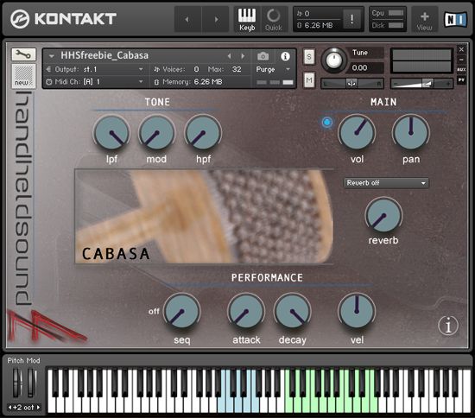Click the hpf knob
Screen dimensions: 475x418
pyautogui.click(x=203, y=133)
